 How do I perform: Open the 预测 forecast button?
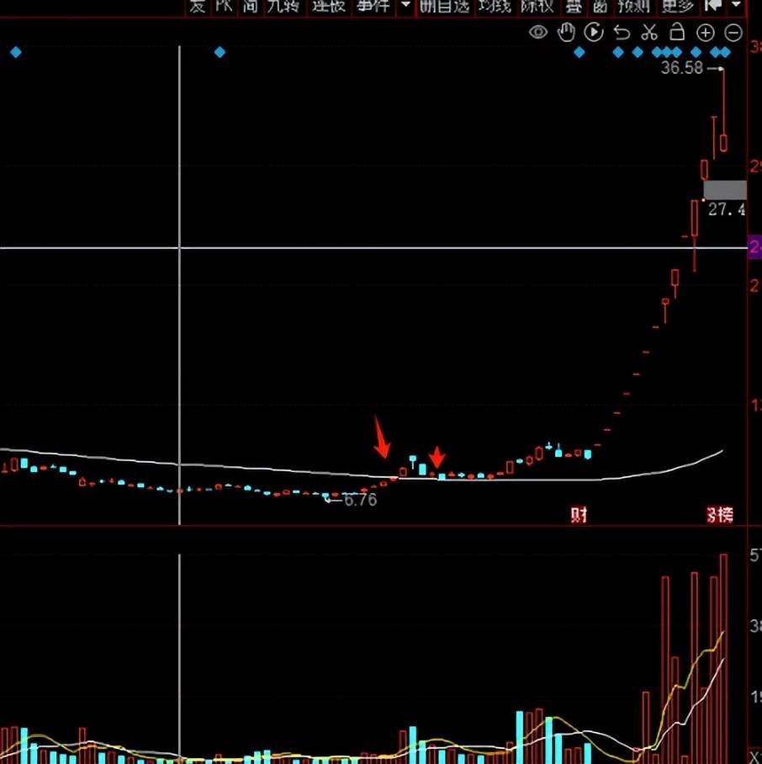point(634,6)
